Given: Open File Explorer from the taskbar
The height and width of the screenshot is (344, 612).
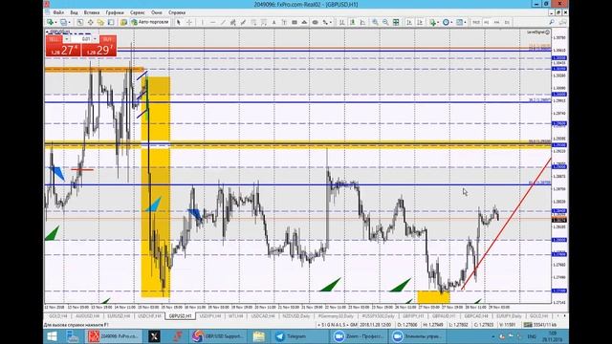Looking at the screenshot, I should click(x=258, y=335).
